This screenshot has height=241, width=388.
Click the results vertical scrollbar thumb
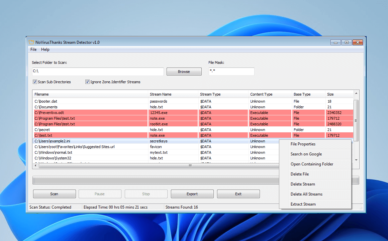click(x=356, y=121)
